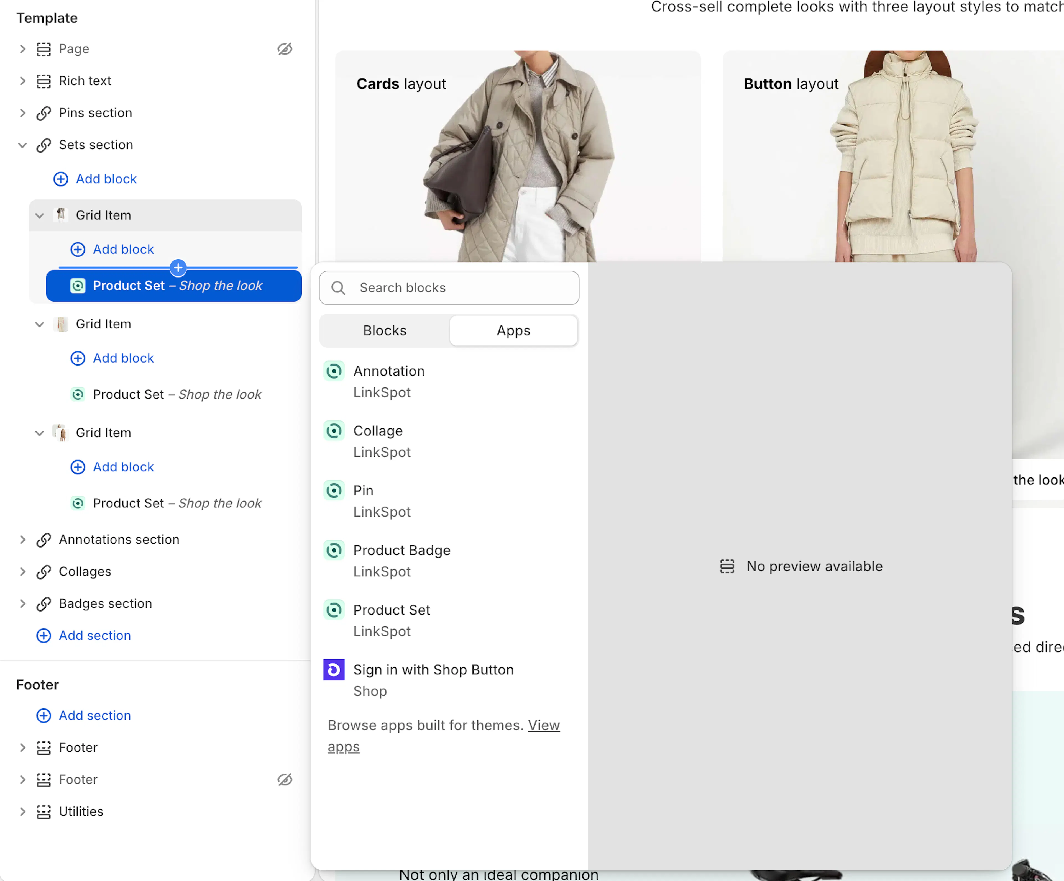Expand the Utilities footer group
The width and height of the screenshot is (1064, 881).
tap(22, 812)
